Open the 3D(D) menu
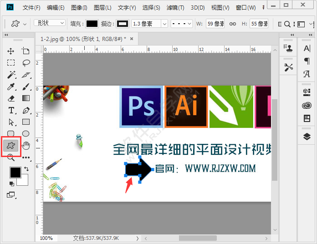317x244 pixels. click(x=198, y=7)
